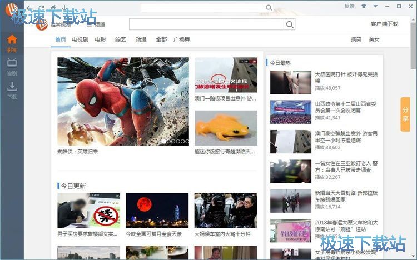This screenshot has width=417, height=260.
Task: Click the 澳门高空弹跳出意外 headline
Action: pos(346,137)
